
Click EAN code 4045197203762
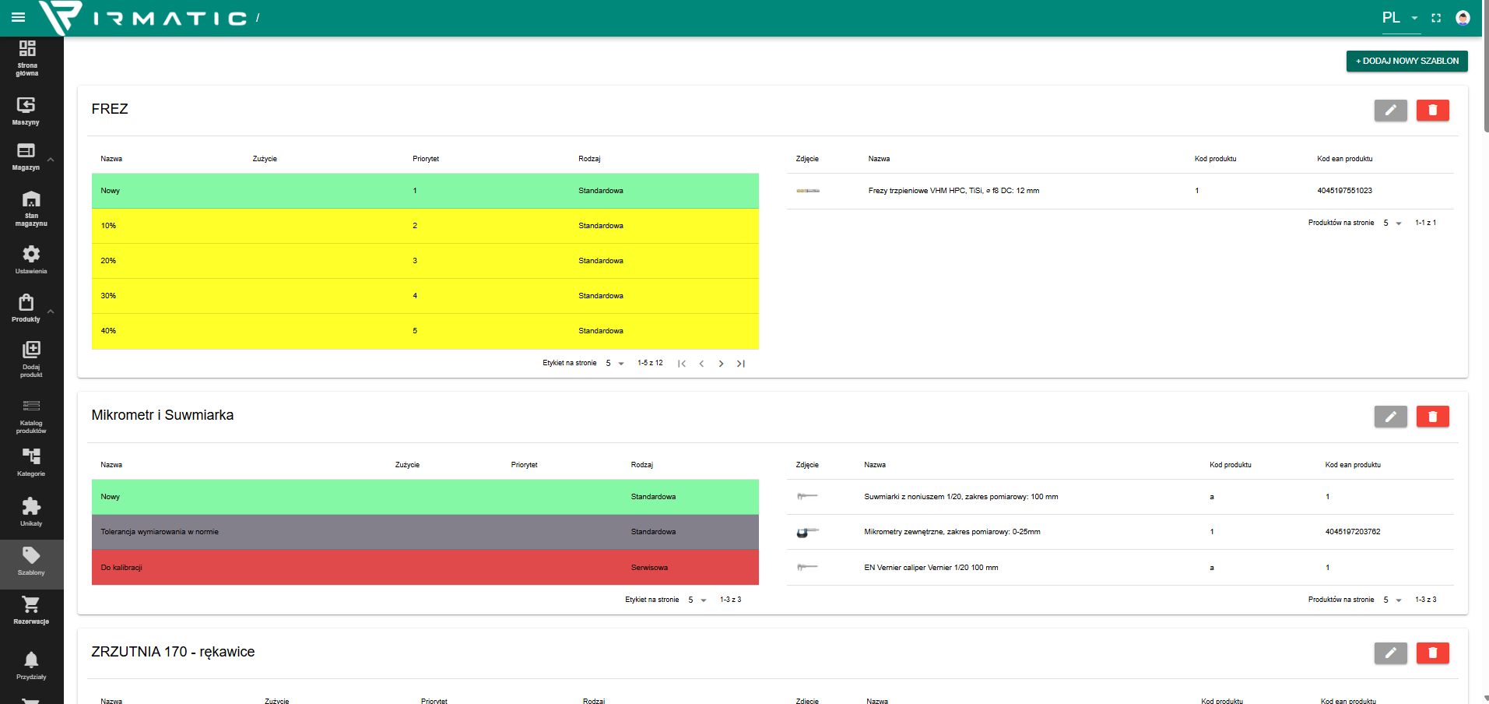(1353, 532)
